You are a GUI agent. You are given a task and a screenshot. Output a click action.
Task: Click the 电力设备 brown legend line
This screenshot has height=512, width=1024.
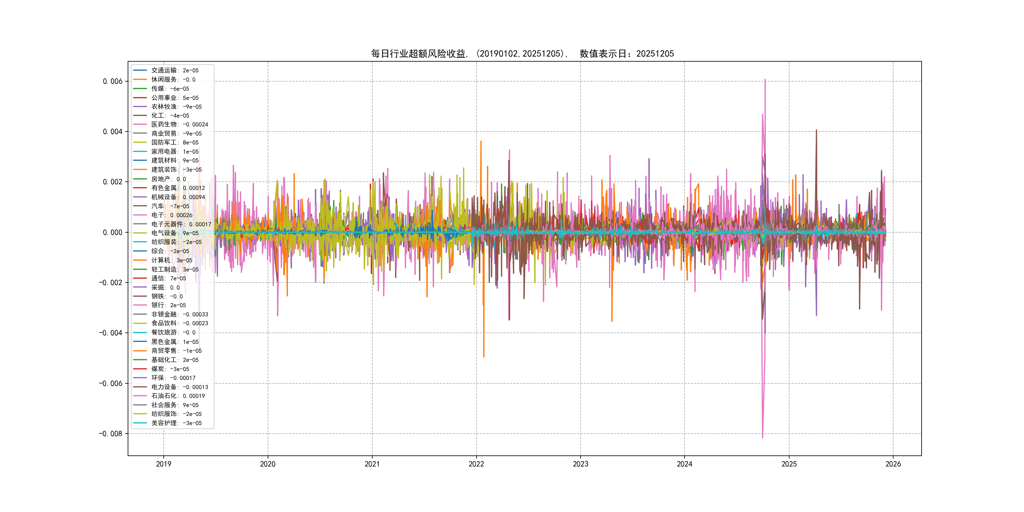pos(140,387)
